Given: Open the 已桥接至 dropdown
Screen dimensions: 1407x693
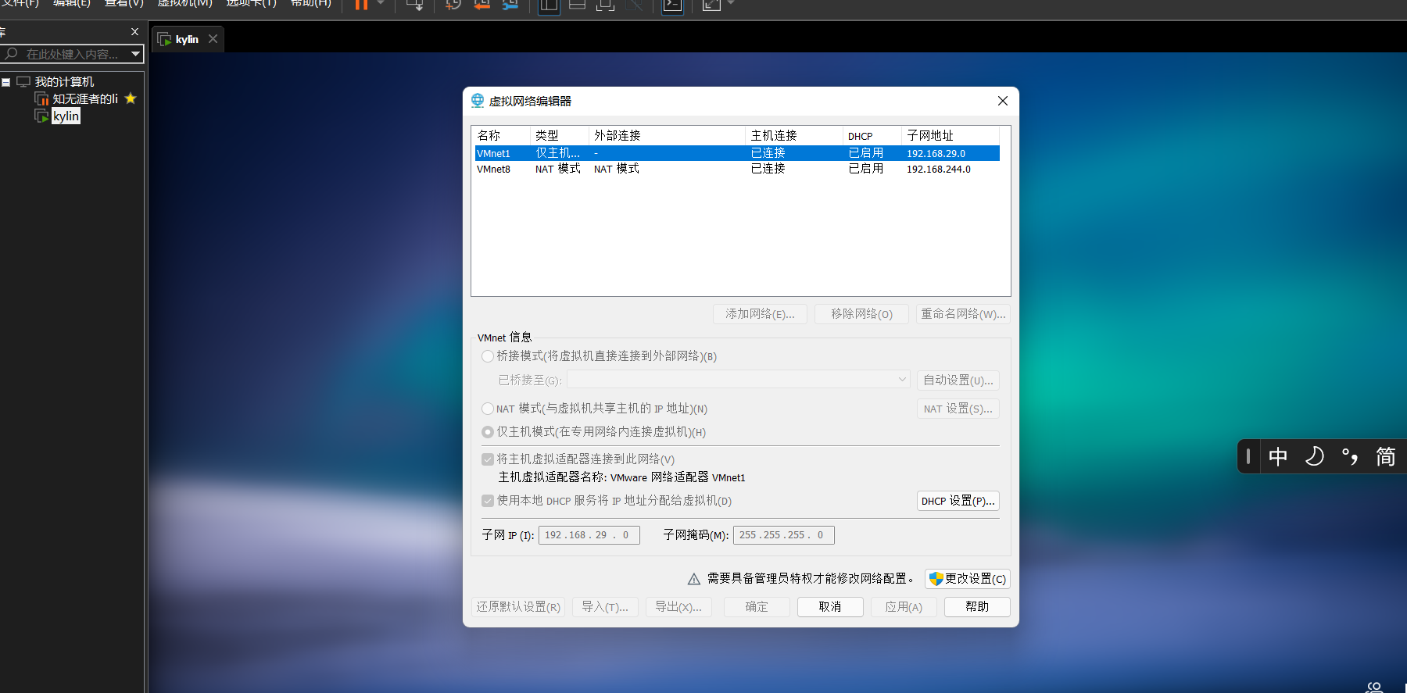Looking at the screenshot, I should pyautogui.click(x=739, y=380).
